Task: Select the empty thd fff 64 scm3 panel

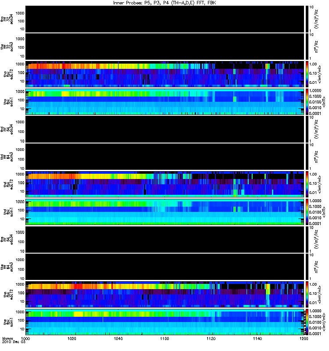Action: click(x=164, y=157)
